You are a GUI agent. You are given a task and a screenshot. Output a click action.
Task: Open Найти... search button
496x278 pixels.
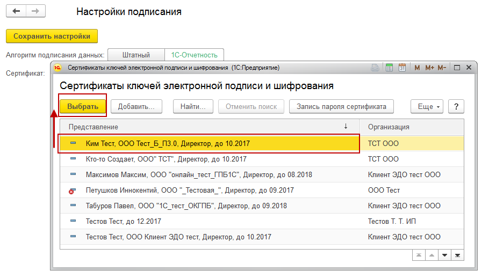[193, 106]
